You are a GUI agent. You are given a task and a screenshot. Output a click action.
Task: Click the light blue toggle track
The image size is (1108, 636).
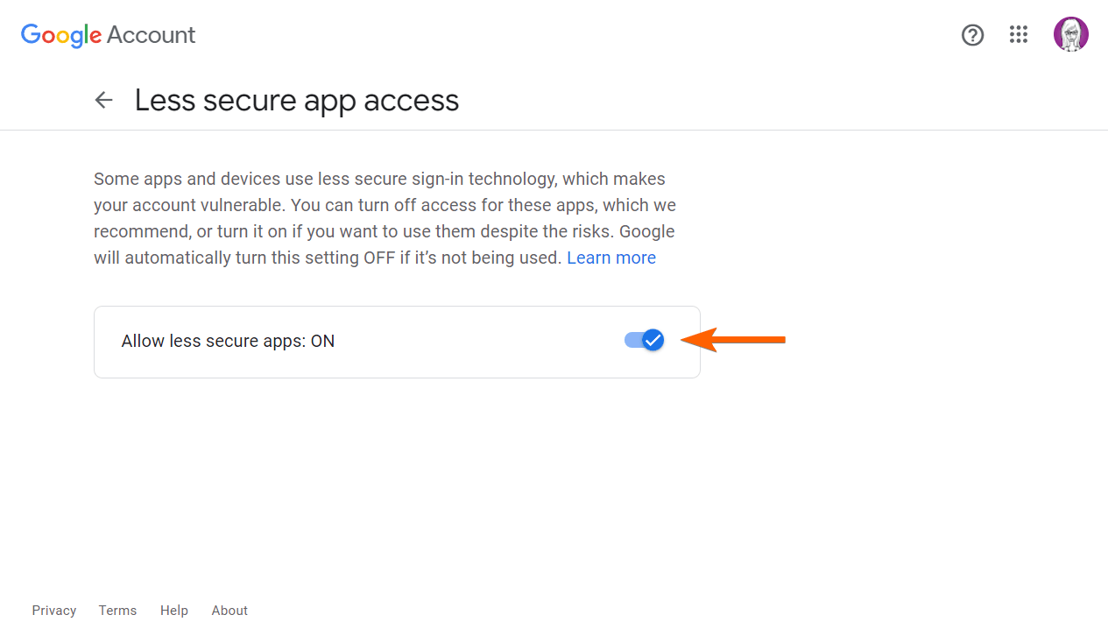[631, 341]
